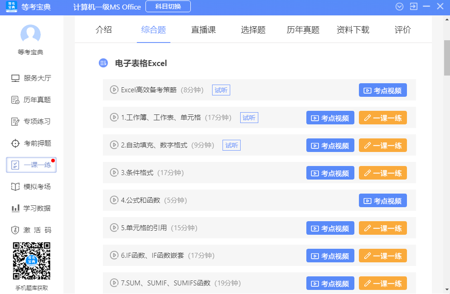Switch to the 资料下载 tab
The width and height of the screenshot is (450, 294).
(x=353, y=30)
